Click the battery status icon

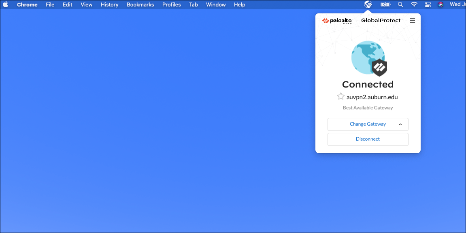point(385,4)
